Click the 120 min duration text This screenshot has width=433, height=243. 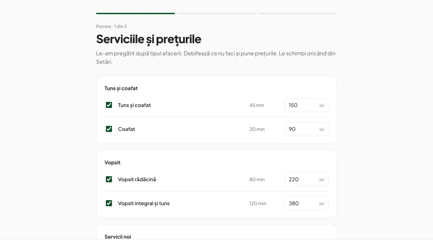(258, 203)
